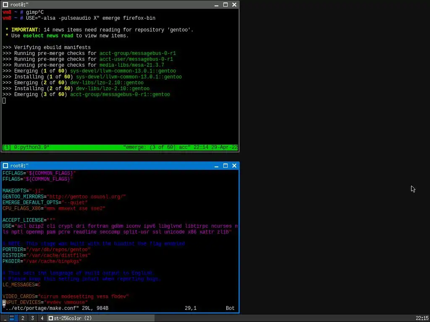This screenshot has height=322, width=430.
Task: Click the 'USE=' variable name in make.conf
Action: (x=8, y=226)
